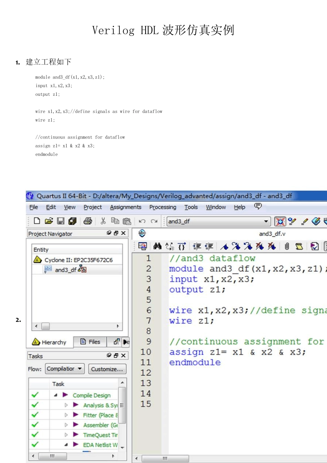Viewport: 327px width, 463px height.
Task: Open the Flow Compilation dropdown
Action: coord(65,369)
